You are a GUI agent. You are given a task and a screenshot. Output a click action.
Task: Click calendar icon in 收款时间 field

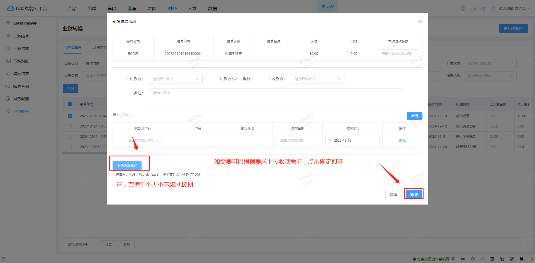pyautogui.click(x=330, y=141)
